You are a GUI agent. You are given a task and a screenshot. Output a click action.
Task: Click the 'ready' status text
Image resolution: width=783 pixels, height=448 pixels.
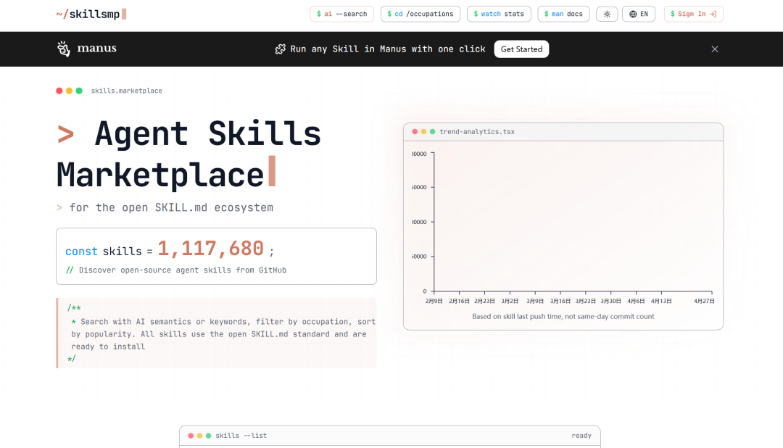581,436
